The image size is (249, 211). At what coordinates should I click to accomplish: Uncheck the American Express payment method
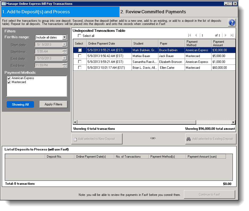point(9,78)
